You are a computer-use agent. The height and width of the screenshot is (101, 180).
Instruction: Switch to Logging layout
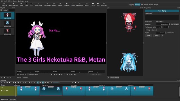click(131, 4)
